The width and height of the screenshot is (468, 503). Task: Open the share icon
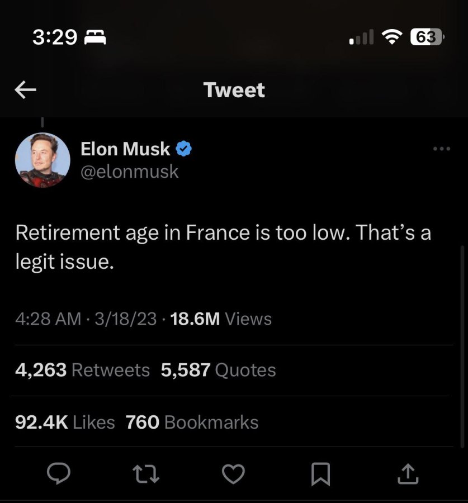[x=408, y=474]
